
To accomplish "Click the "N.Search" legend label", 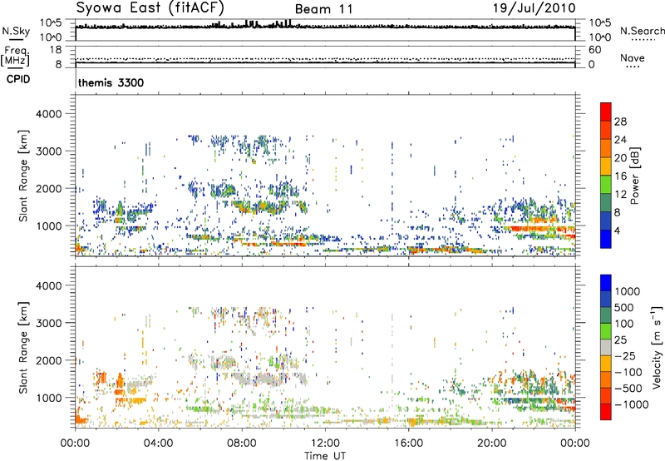I will pyautogui.click(x=642, y=31).
